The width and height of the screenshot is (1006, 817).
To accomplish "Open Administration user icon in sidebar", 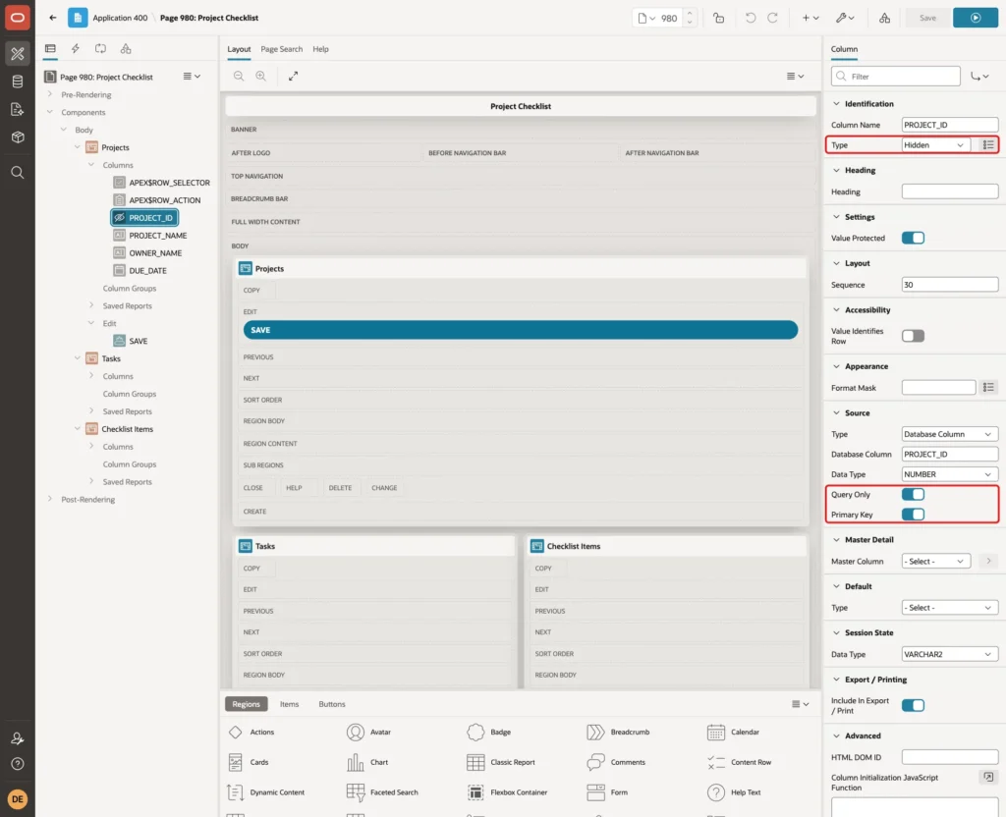I will 18,738.
